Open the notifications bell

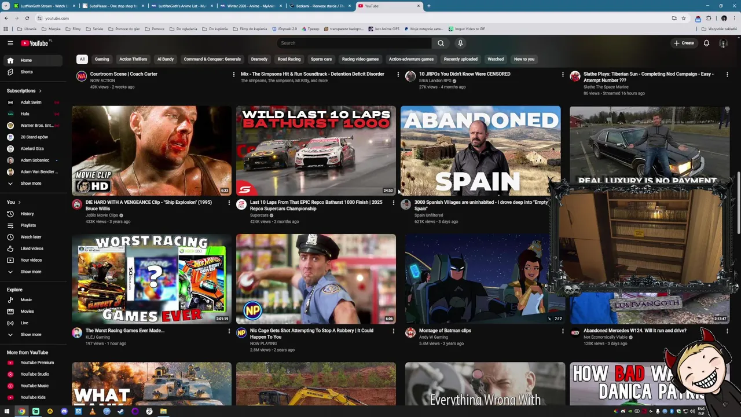coord(706,43)
